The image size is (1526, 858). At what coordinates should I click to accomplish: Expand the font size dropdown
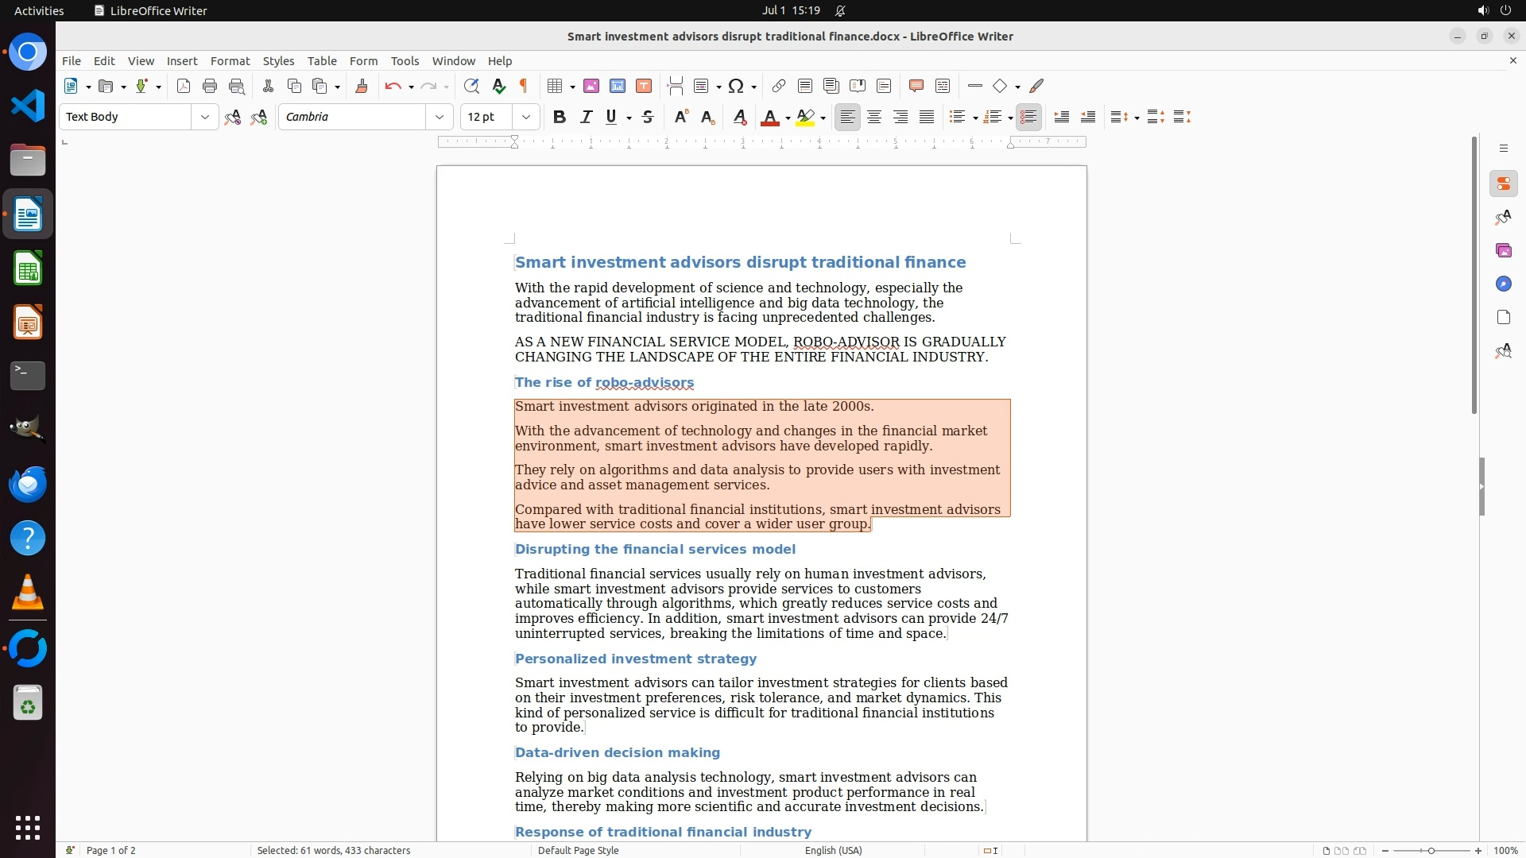point(526,117)
